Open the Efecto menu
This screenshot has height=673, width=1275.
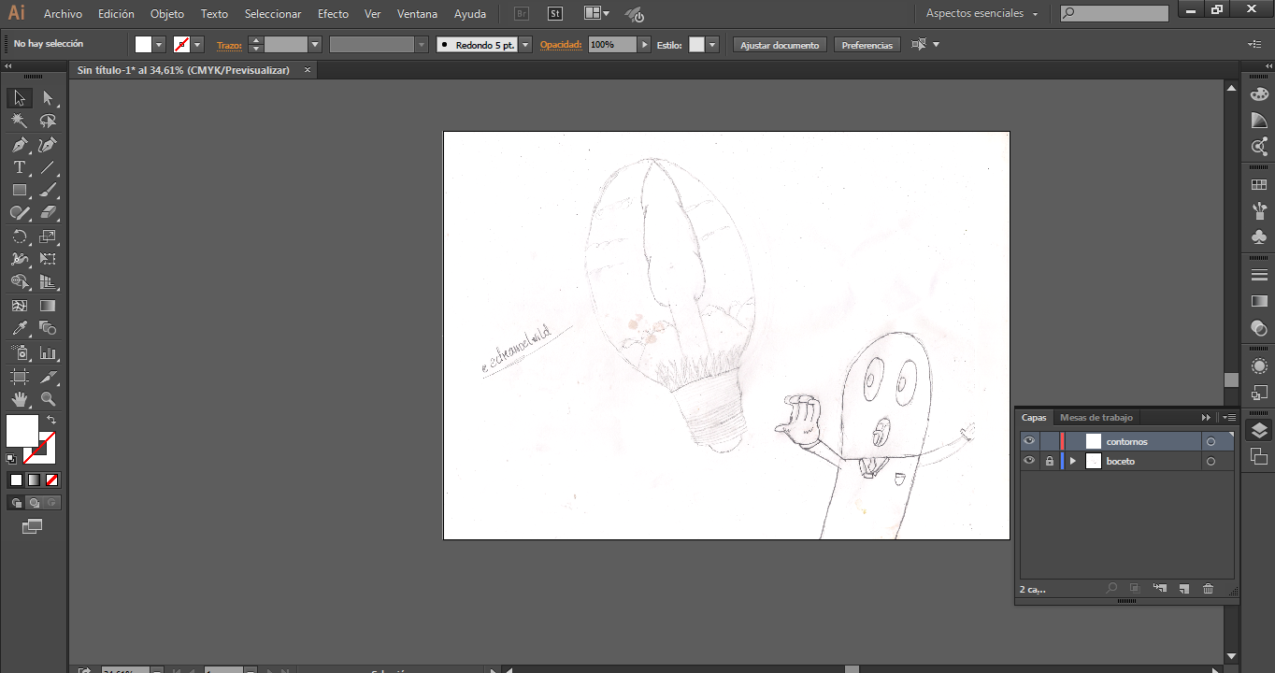(333, 14)
